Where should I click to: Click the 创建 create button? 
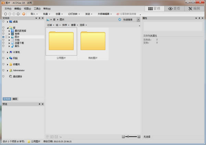pyautogui.click(x=59, y=14)
